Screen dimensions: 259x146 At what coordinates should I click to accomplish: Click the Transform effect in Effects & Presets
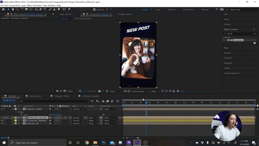click(x=238, y=40)
